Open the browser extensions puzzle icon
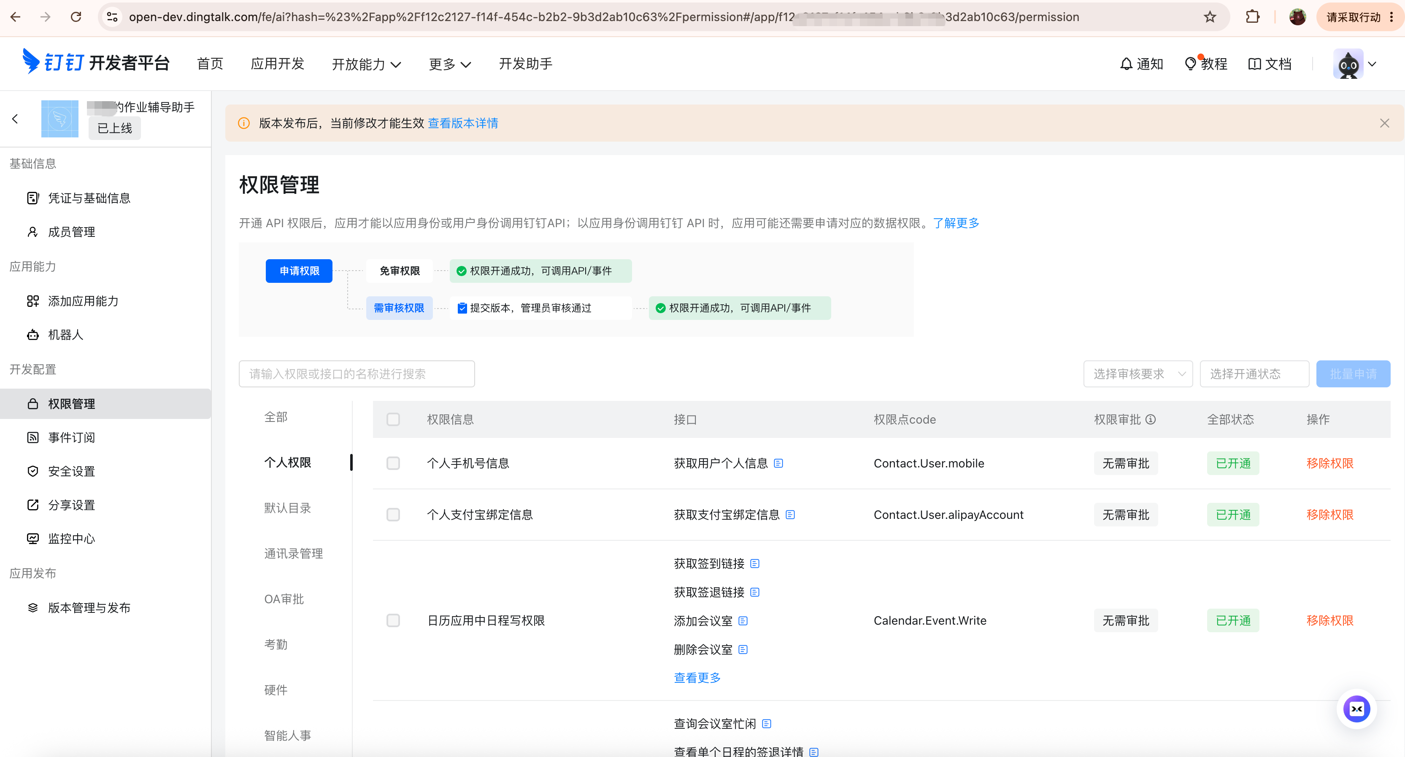1405x757 pixels. [x=1252, y=17]
